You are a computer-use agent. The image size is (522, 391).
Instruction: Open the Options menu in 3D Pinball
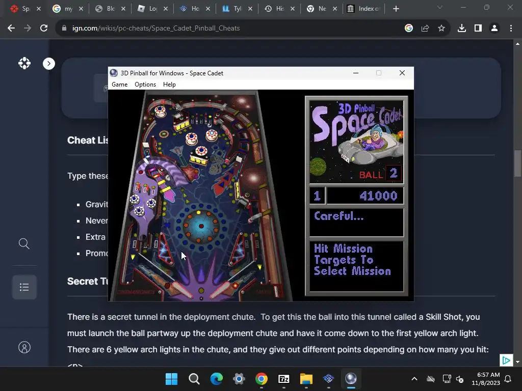coord(145,85)
